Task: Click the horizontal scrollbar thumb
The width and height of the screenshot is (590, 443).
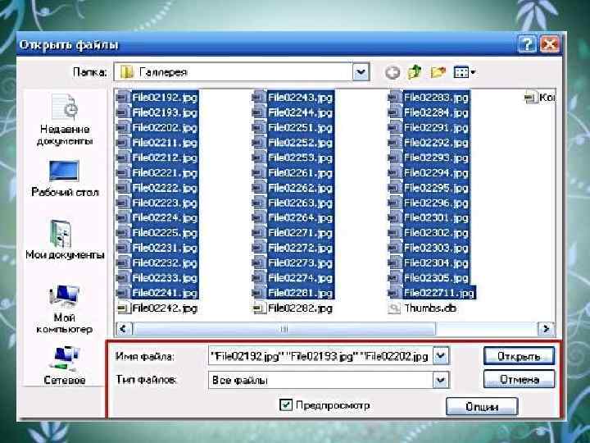Action: tap(284, 329)
